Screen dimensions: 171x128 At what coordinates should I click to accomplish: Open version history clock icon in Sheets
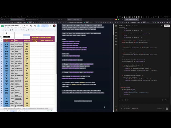point(31,26)
